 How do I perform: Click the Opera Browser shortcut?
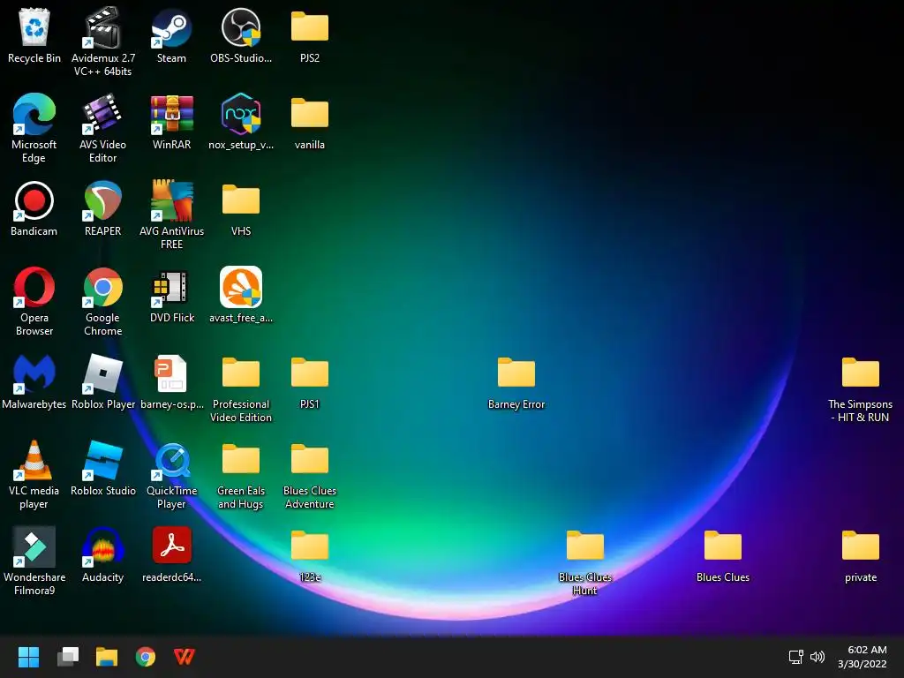(x=34, y=287)
